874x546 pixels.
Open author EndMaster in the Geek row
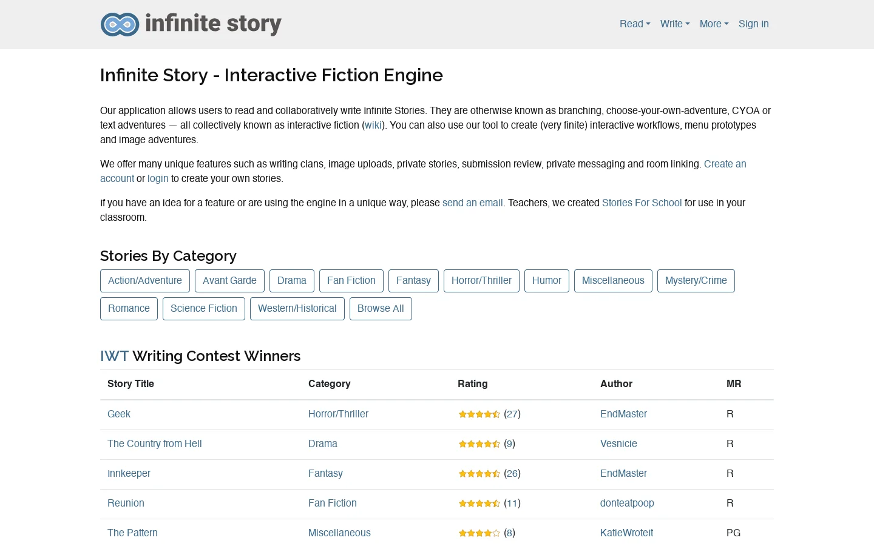pyautogui.click(x=623, y=414)
